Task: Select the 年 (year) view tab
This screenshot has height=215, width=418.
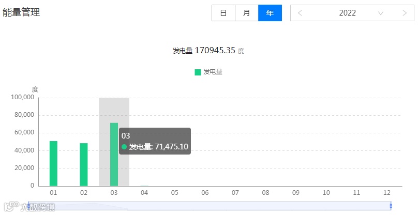Action: [270, 13]
